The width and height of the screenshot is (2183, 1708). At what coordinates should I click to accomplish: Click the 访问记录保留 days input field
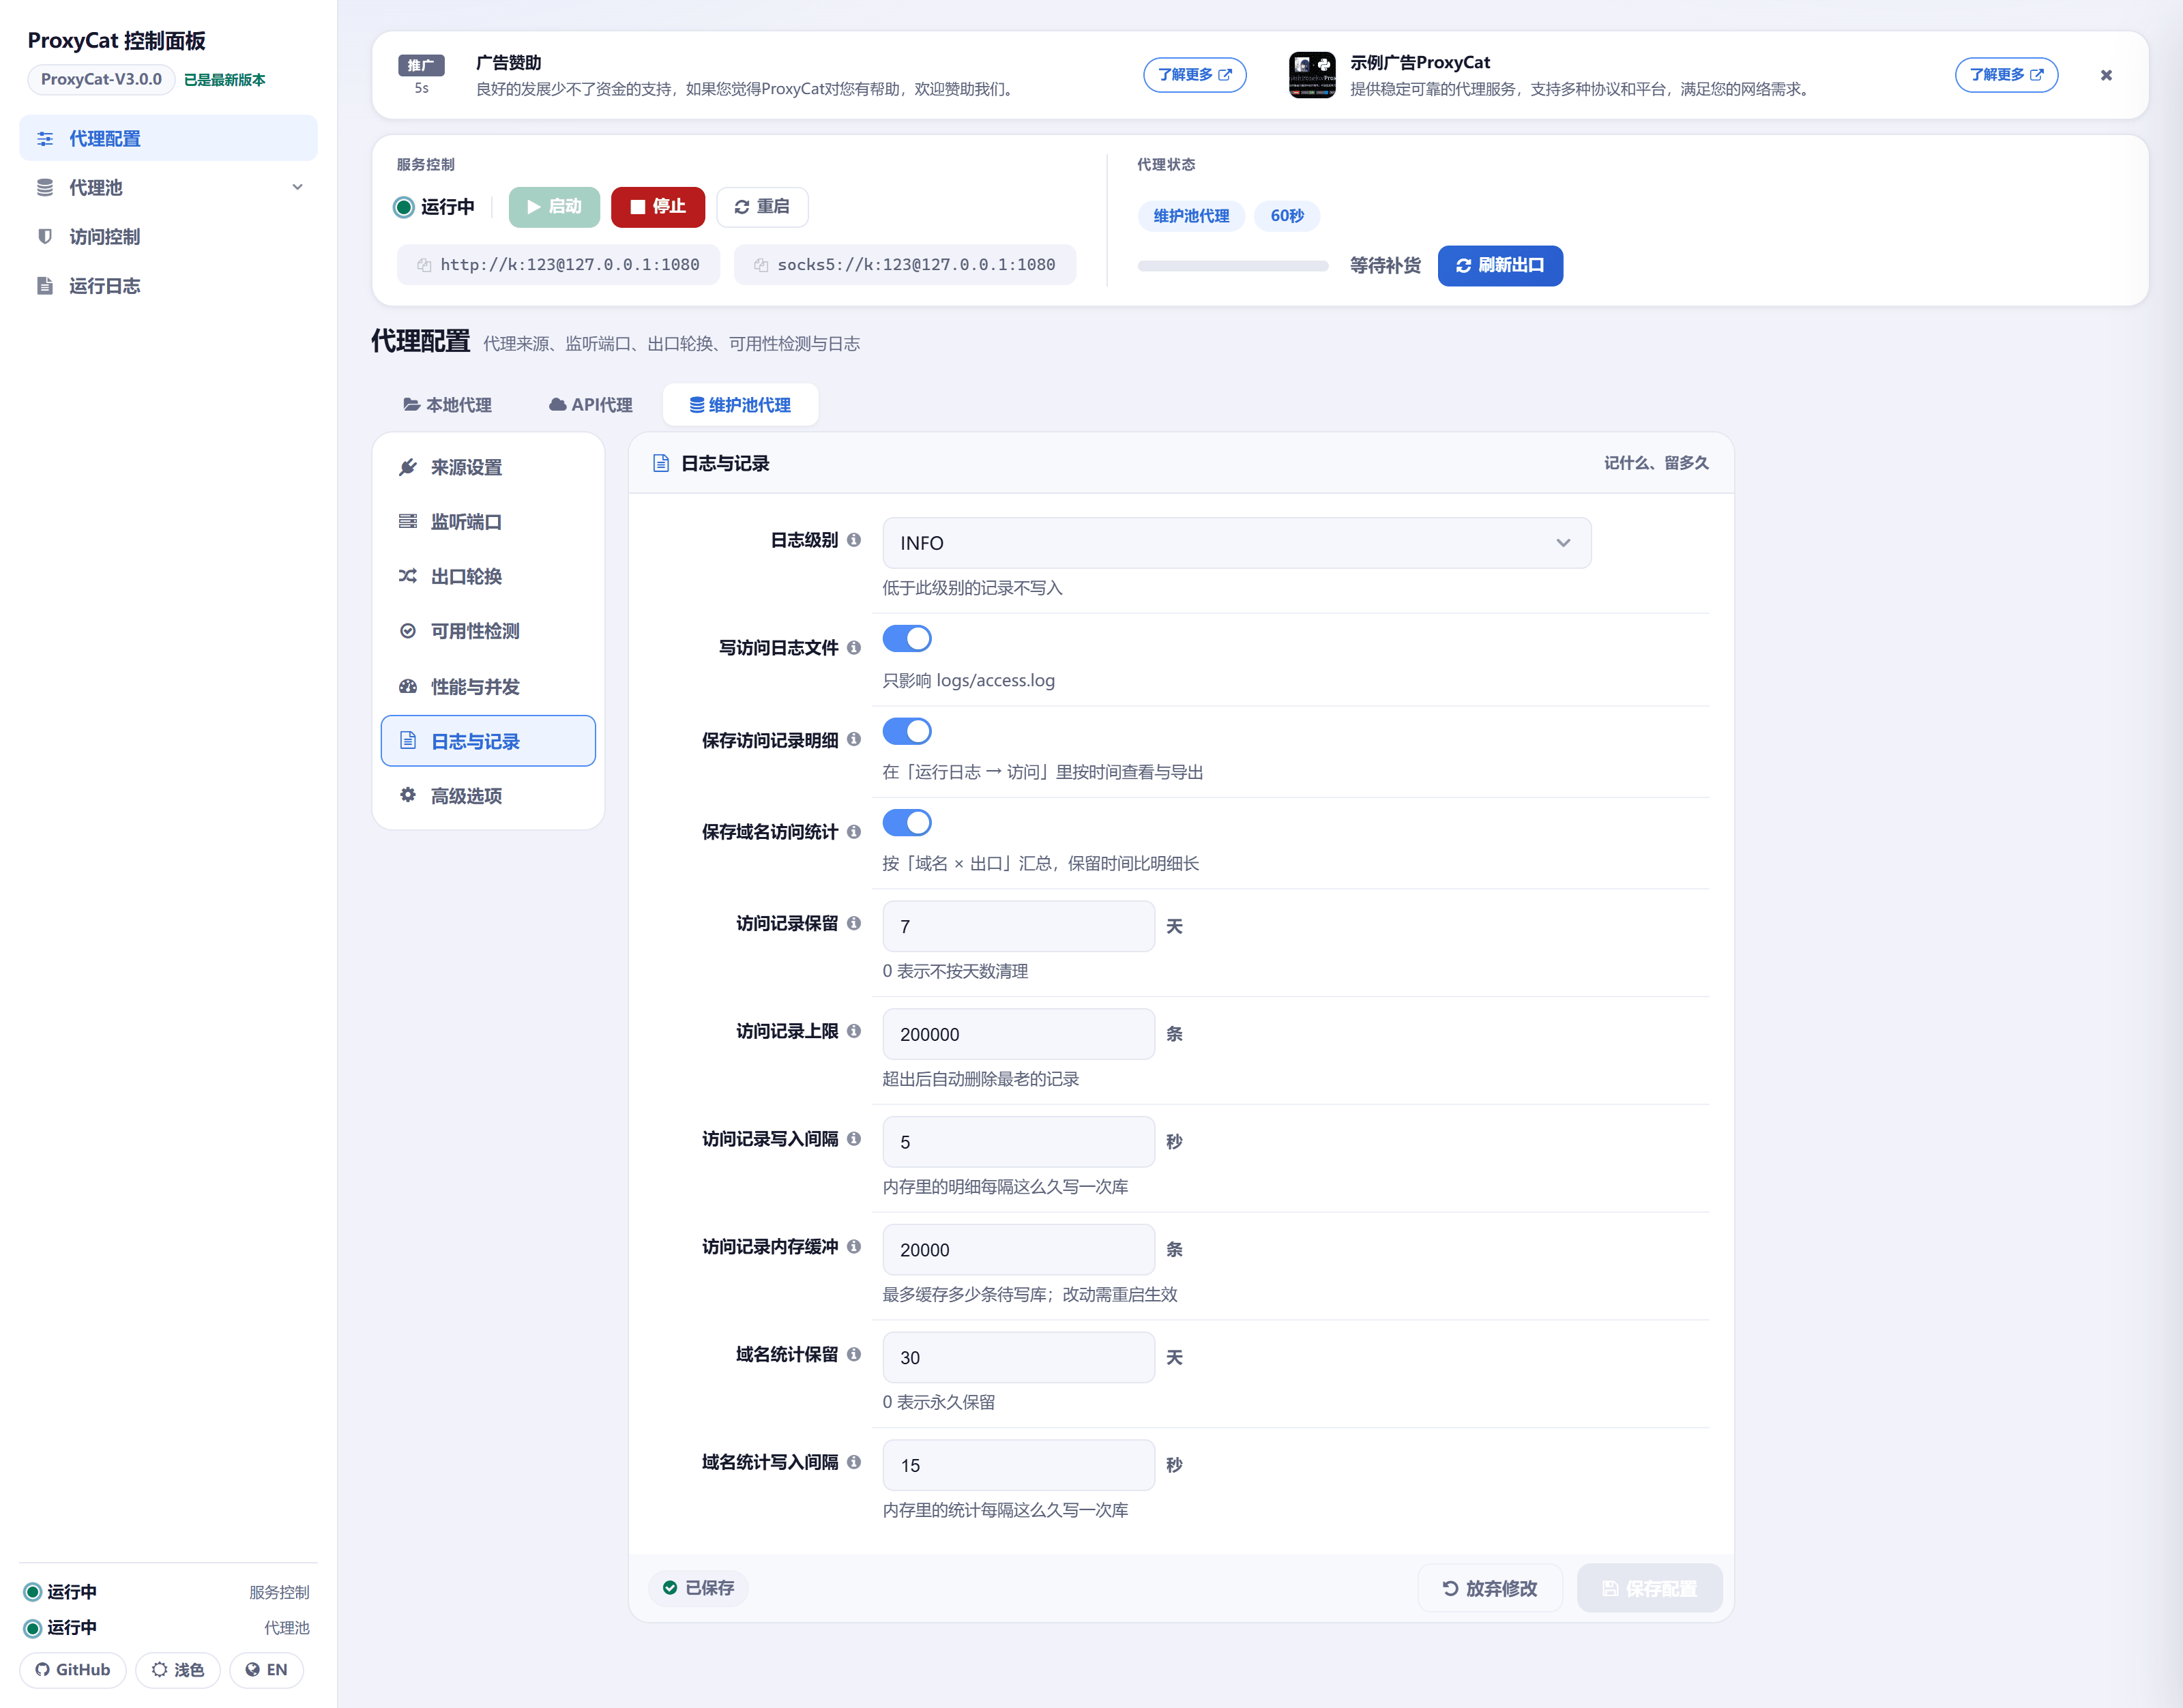coord(1019,927)
